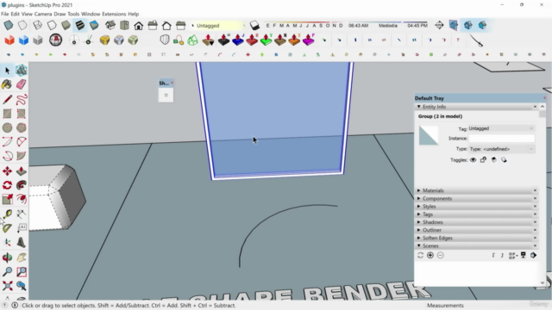Open the Edit menu
Screen dimensions: 552x310
click(x=16, y=14)
